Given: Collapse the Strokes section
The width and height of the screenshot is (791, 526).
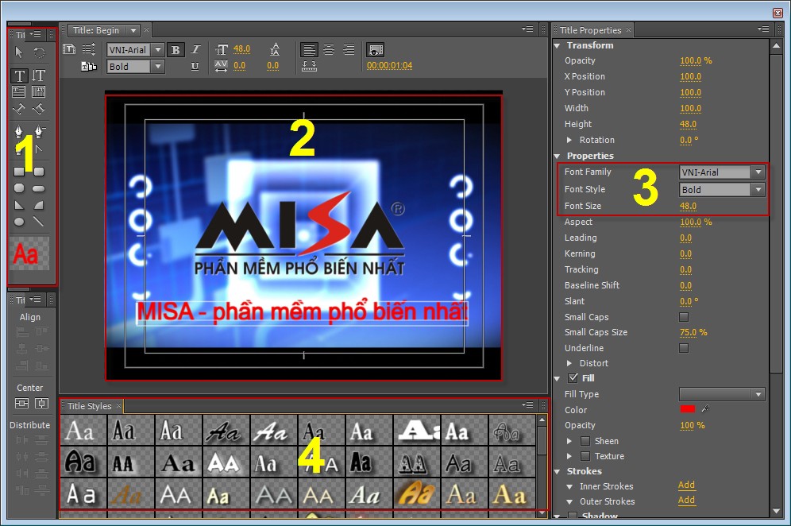Looking at the screenshot, I should 558,471.
